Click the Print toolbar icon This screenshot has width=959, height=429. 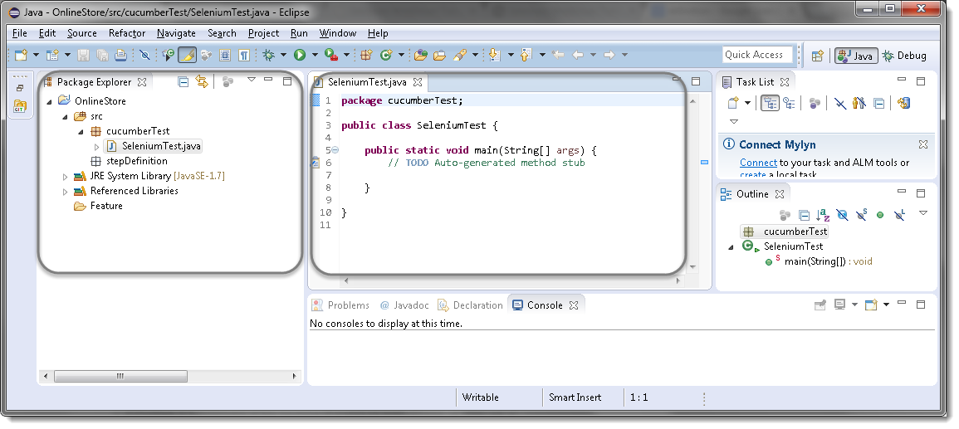pos(120,55)
